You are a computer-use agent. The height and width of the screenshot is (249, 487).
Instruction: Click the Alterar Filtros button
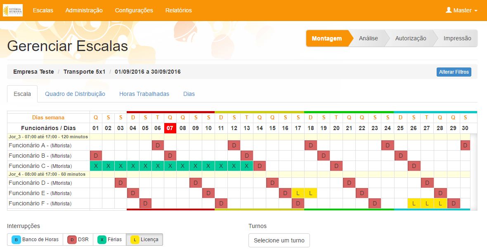click(454, 72)
